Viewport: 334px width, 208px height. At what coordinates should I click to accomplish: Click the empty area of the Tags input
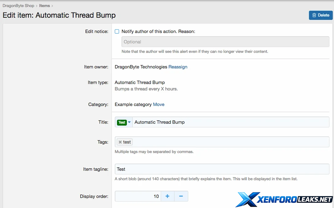pyautogui.click(x=231, y=142)
